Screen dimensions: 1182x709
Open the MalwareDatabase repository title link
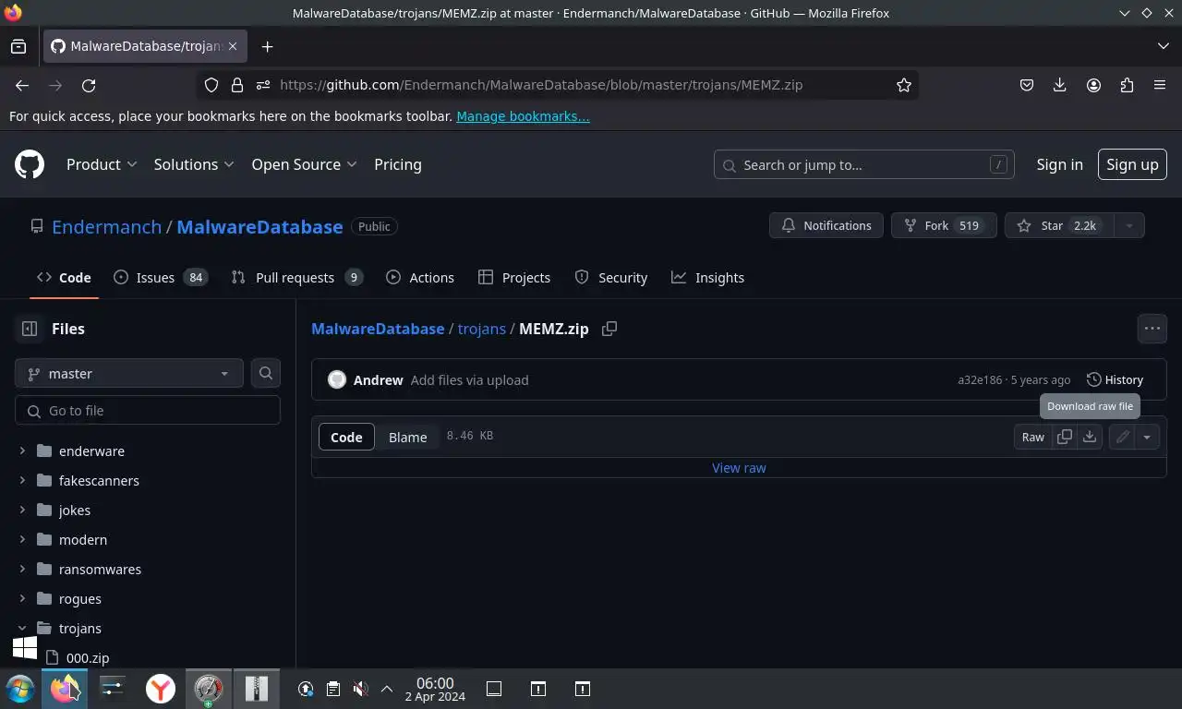point(259,226)
